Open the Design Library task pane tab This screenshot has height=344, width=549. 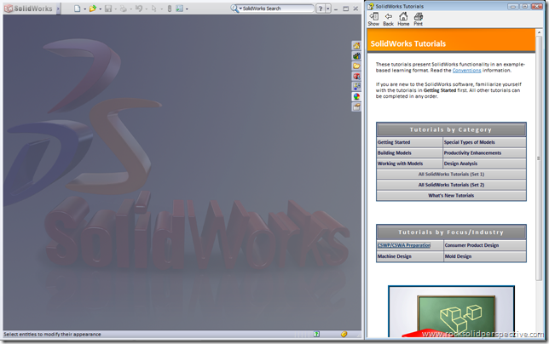tap(356, 56)
